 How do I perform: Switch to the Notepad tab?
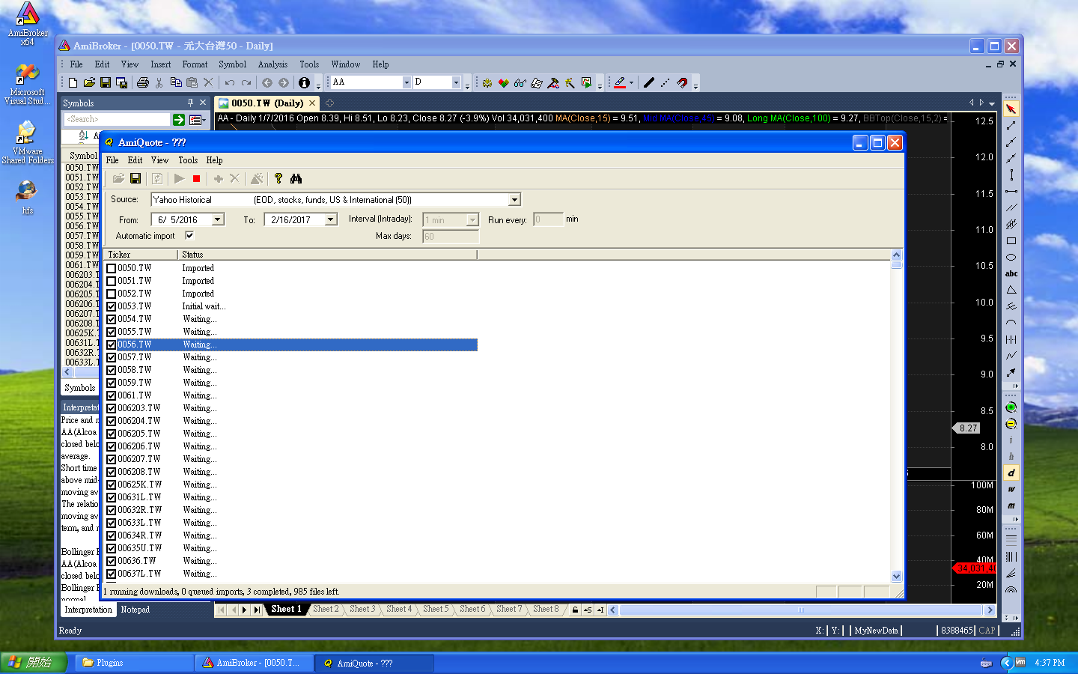[x=135, y=610]
